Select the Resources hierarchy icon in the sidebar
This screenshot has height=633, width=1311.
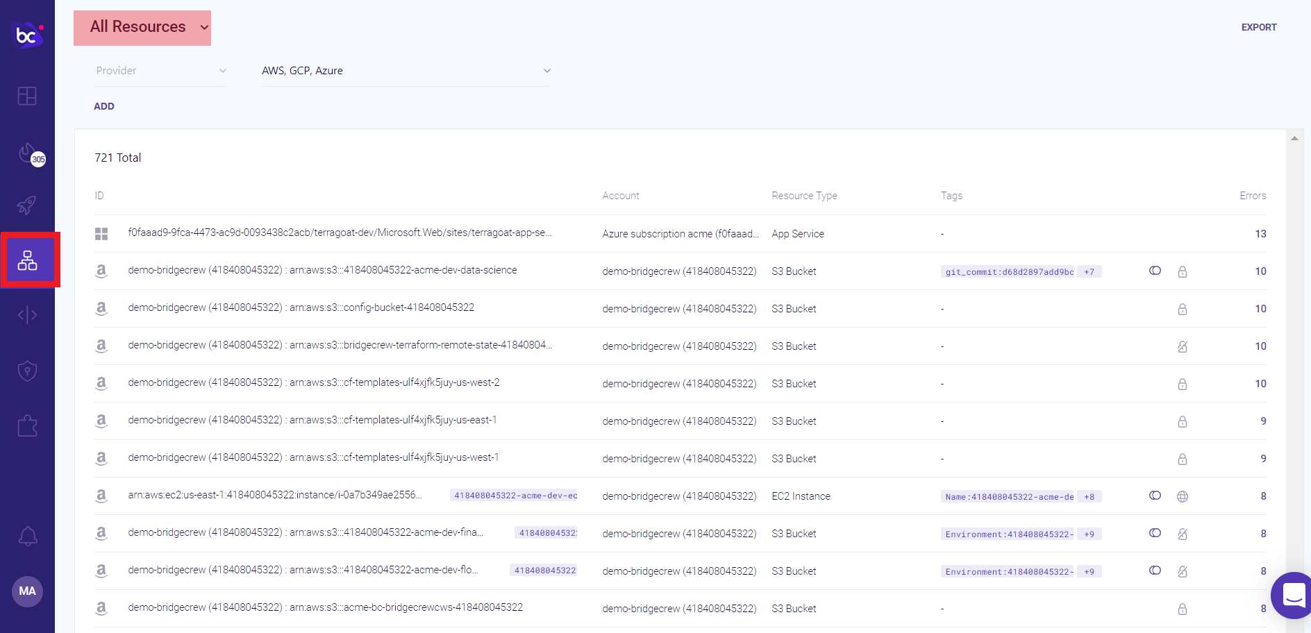pos(28,260)
